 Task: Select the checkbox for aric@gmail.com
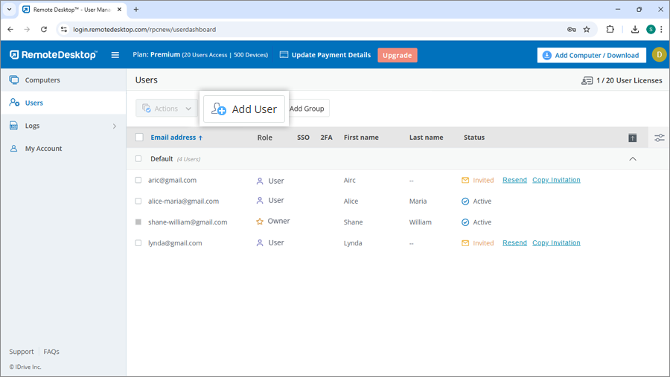[138, 181]
